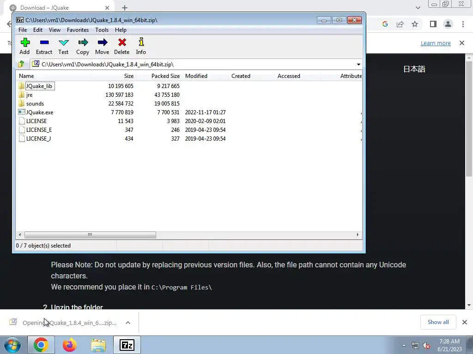Screen dimensions: 473x354
Task: Sort by Created column header
Action: [x=251, y=76]
